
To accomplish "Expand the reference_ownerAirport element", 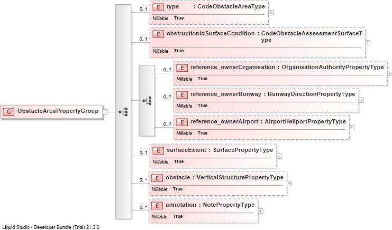I will tap(352, 128).
